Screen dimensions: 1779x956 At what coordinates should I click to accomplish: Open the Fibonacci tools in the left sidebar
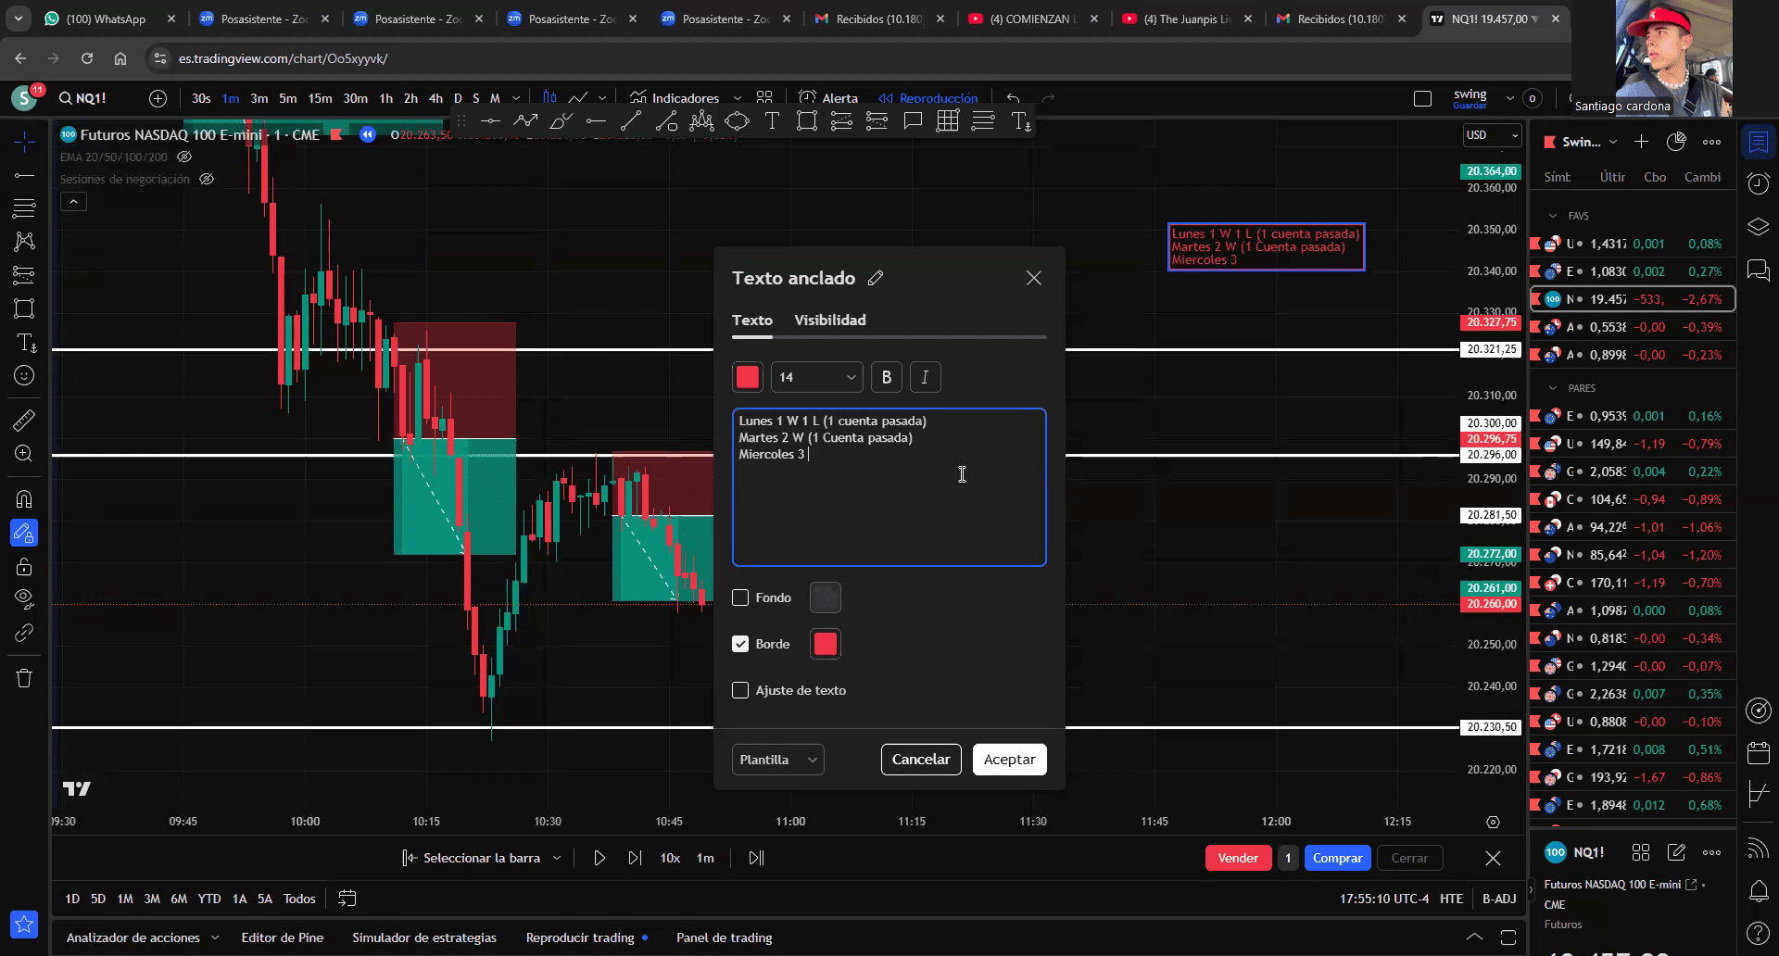pos(24,208)
